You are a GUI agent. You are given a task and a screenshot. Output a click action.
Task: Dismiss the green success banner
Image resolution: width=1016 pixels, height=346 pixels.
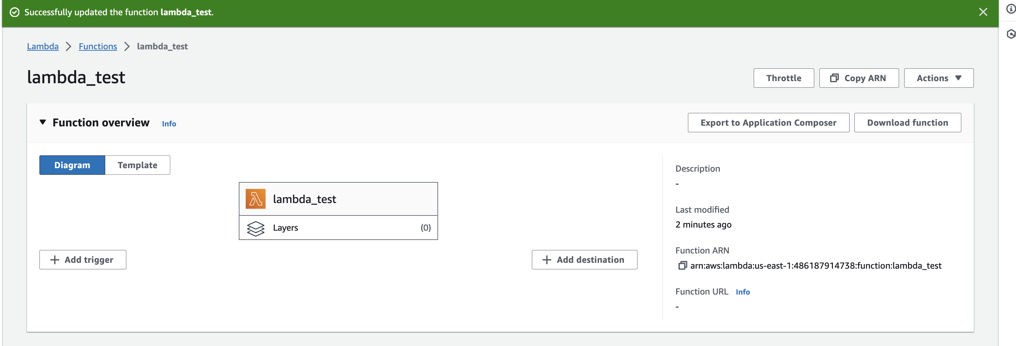(983, 12)
